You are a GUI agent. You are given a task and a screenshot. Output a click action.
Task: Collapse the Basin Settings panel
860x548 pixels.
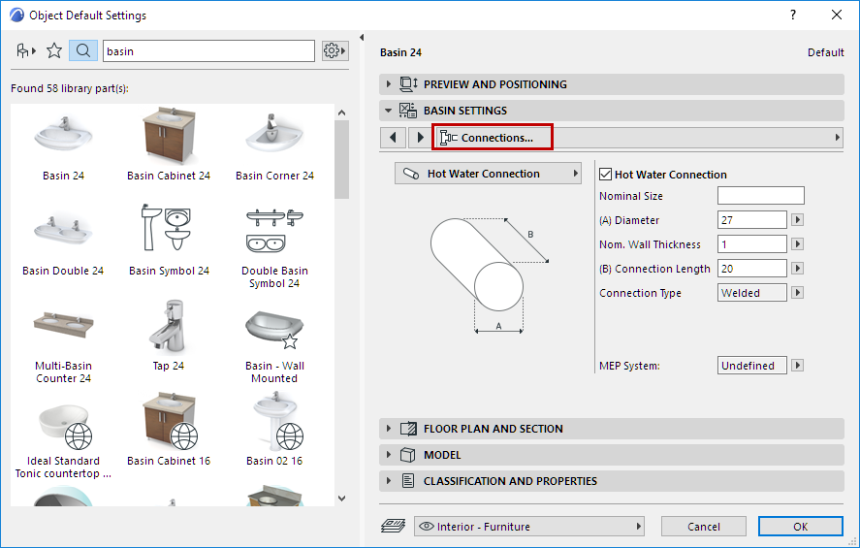pyautogui.click(x=389, y=111)
